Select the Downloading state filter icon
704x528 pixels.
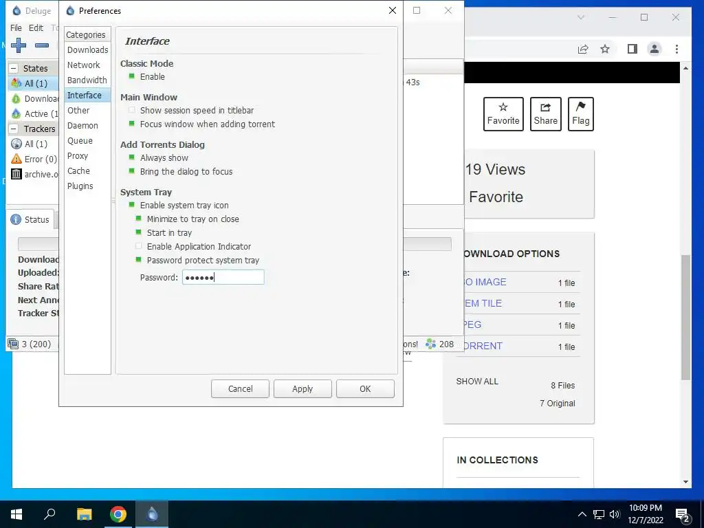point(16,98)
